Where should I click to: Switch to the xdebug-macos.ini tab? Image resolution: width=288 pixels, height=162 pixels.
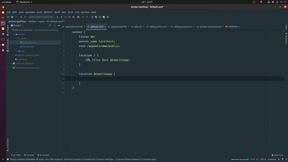(x=183, y=27)
